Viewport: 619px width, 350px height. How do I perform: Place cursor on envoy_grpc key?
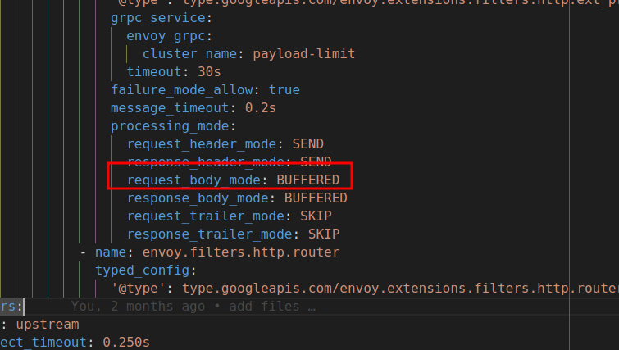(166, 36)
